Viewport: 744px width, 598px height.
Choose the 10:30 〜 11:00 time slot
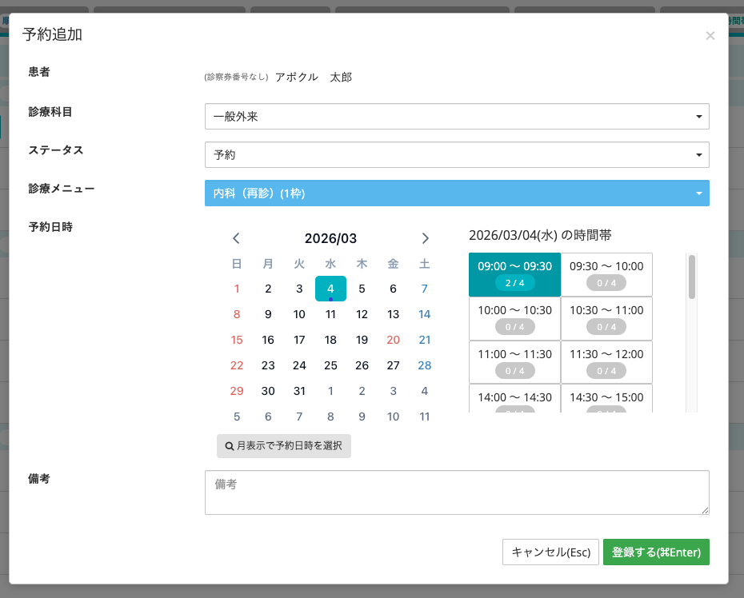pos(606,318)
